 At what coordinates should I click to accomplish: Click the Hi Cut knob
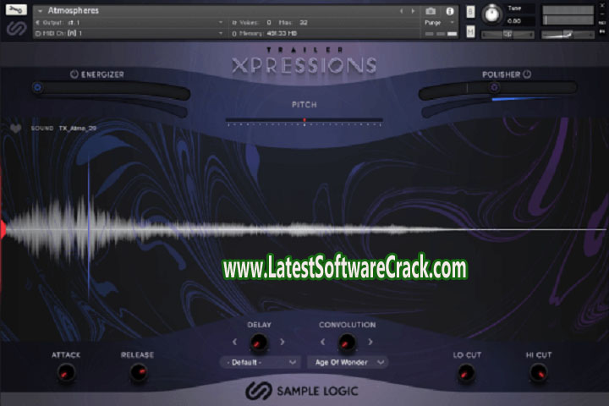[x=539, y=373]
